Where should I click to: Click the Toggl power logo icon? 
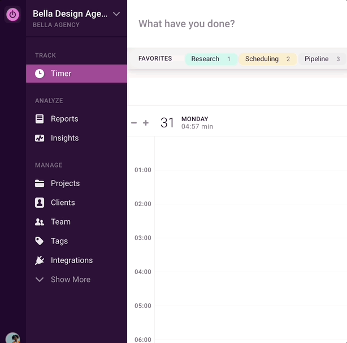coord(12,15)
